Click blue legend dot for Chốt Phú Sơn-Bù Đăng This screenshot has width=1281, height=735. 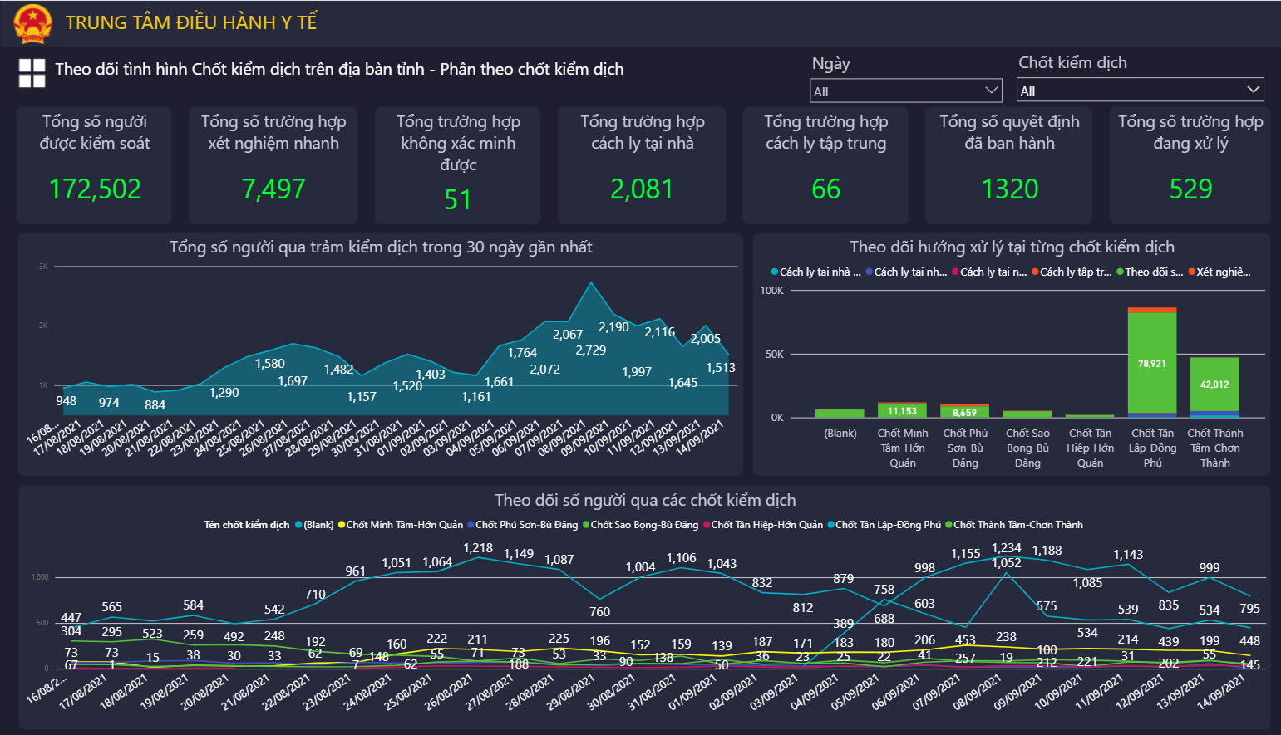point(471,525)
